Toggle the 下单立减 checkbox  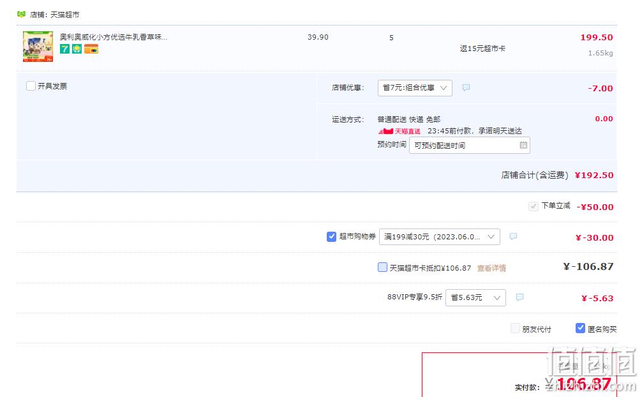(533, 206)
